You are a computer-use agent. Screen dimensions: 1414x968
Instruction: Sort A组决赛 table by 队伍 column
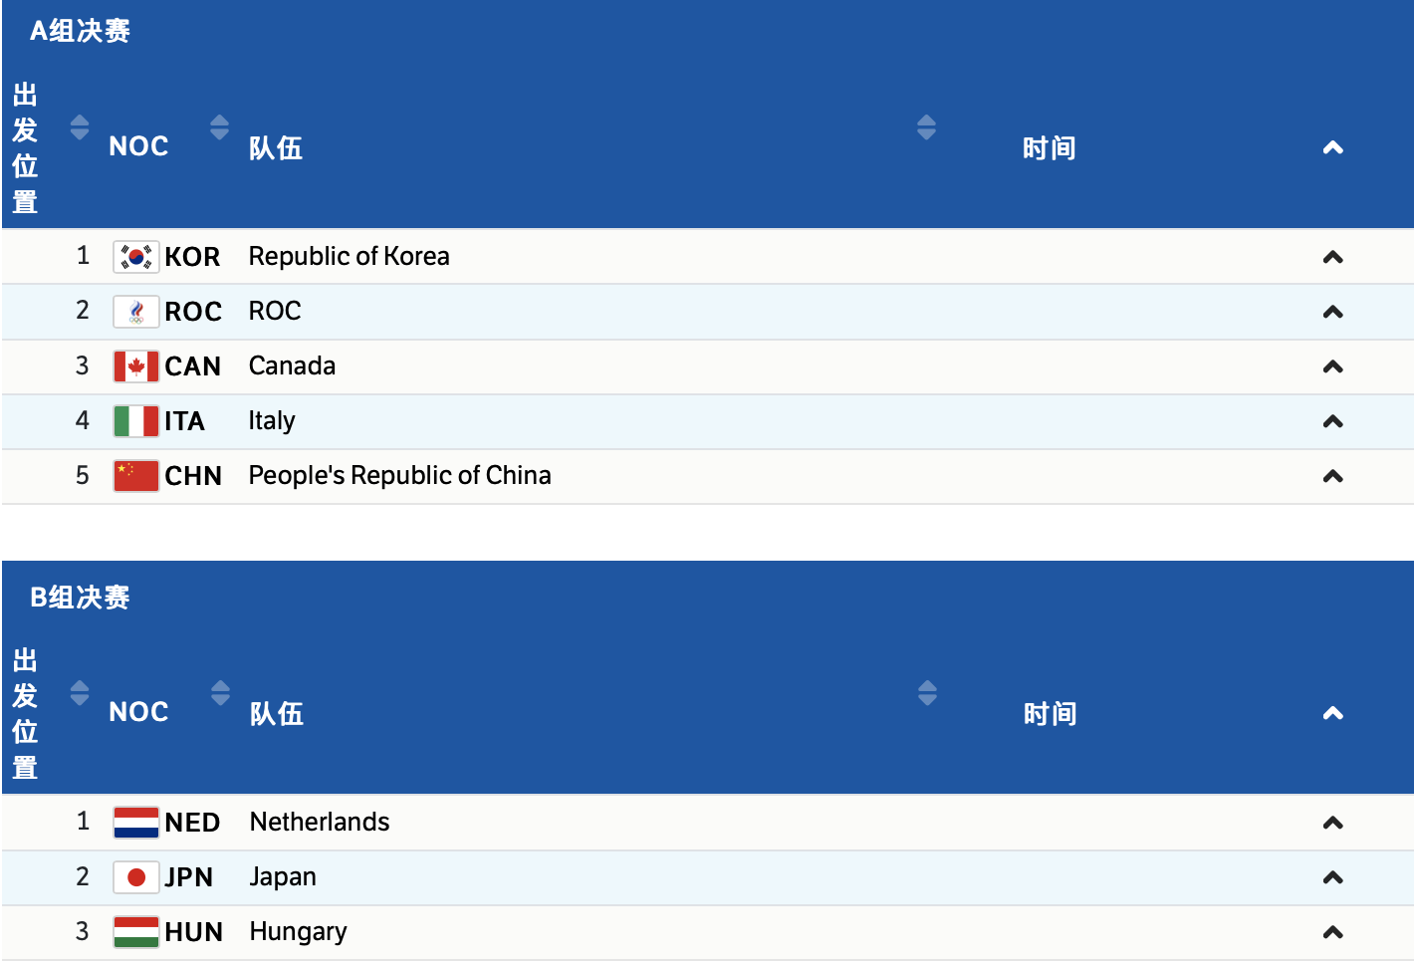(926, 127)
